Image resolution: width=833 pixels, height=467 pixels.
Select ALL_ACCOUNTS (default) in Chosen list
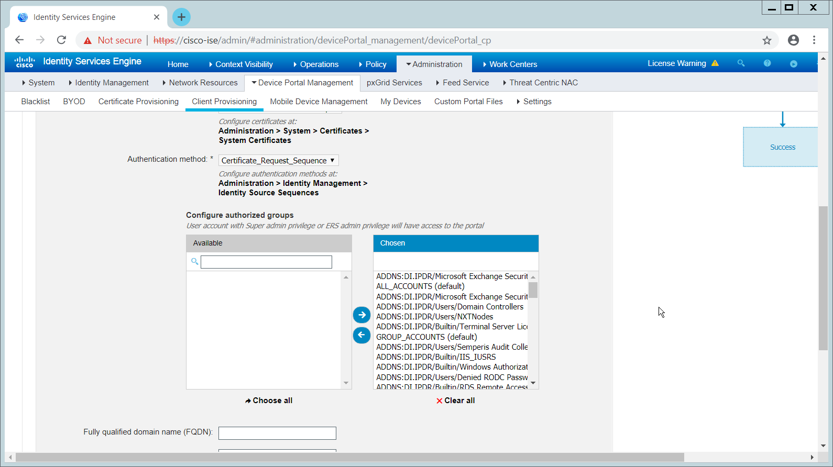[420, 286]
